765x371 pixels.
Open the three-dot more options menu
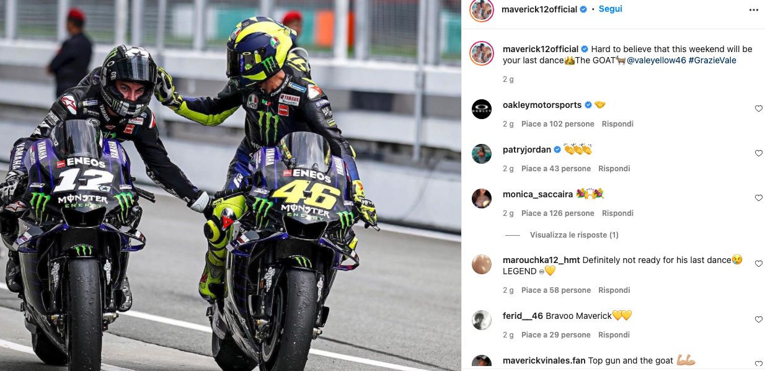pos(753,10)
